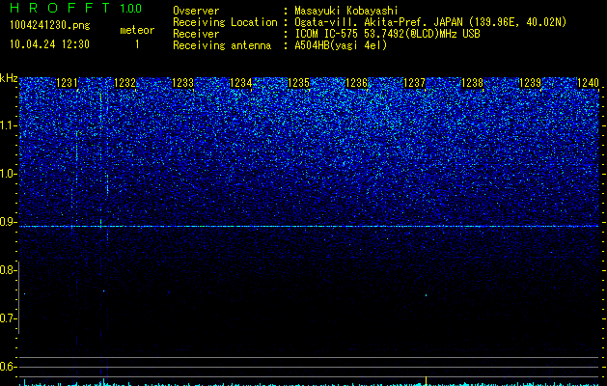Click the 1.1 kHz axis label

tap(8, 125)
